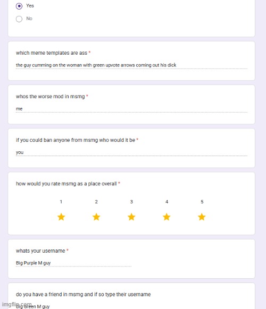
Task: Click the 'whats your username' question title
Action: [40, 251]
